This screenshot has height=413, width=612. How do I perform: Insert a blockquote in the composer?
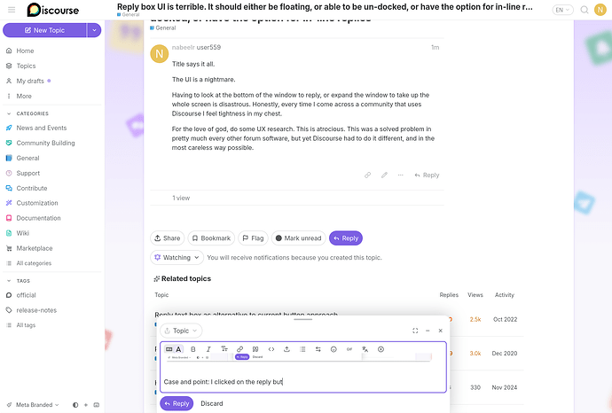tap(255, 349)
